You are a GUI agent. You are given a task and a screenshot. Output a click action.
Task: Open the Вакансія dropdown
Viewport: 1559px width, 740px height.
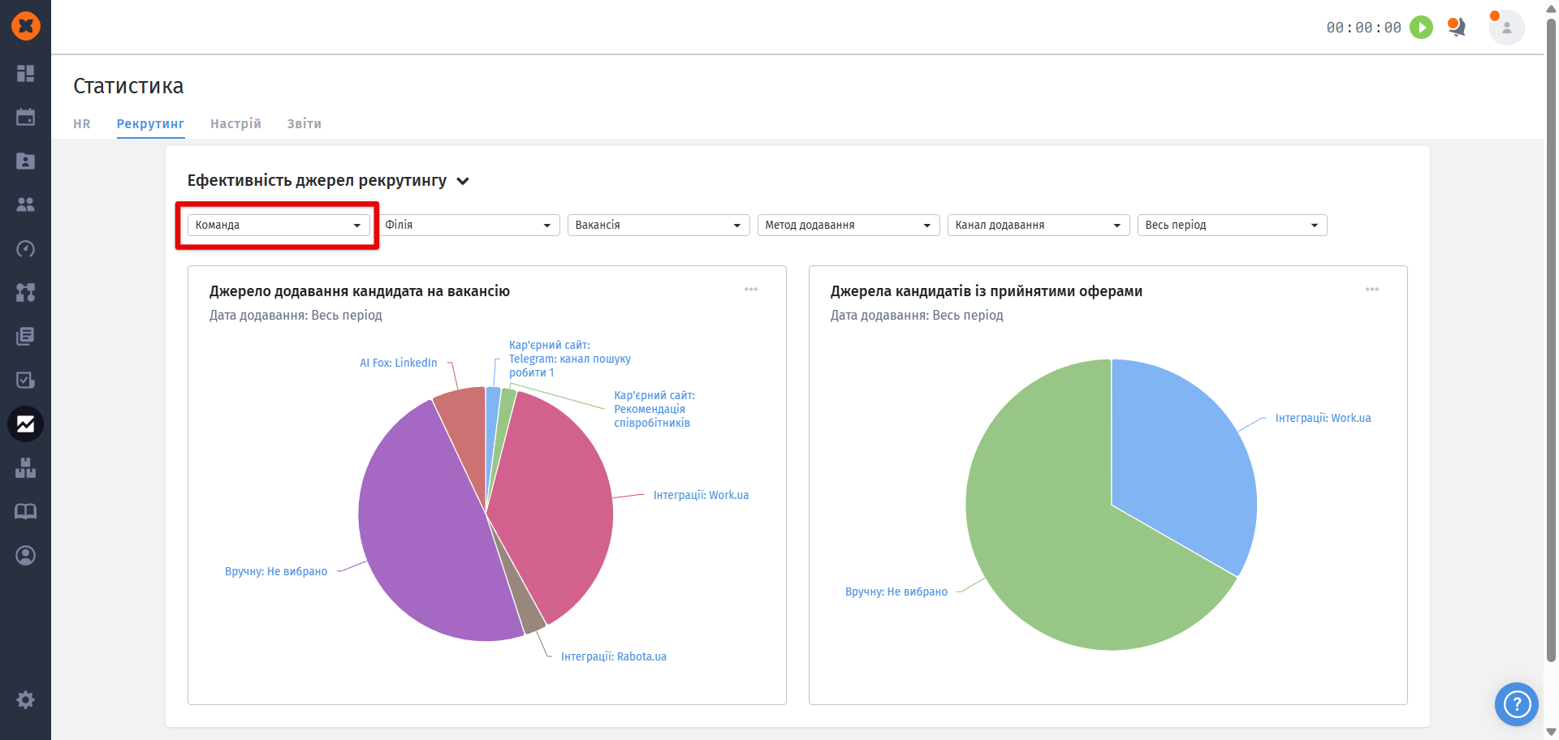click(x=659, y=225)
